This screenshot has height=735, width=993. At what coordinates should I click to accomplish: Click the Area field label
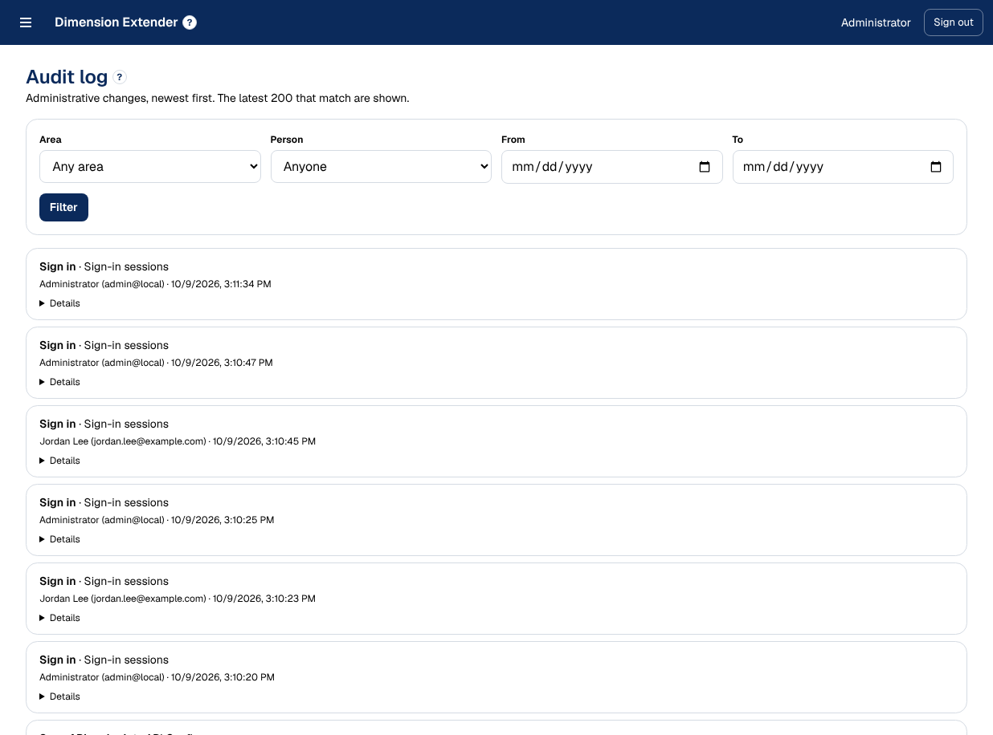pos(51,140)
